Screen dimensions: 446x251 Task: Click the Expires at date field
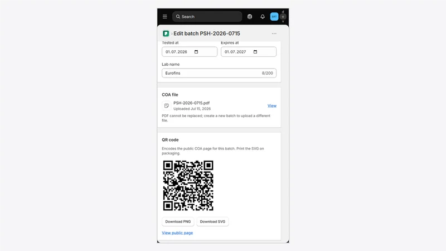pos(249,52)
